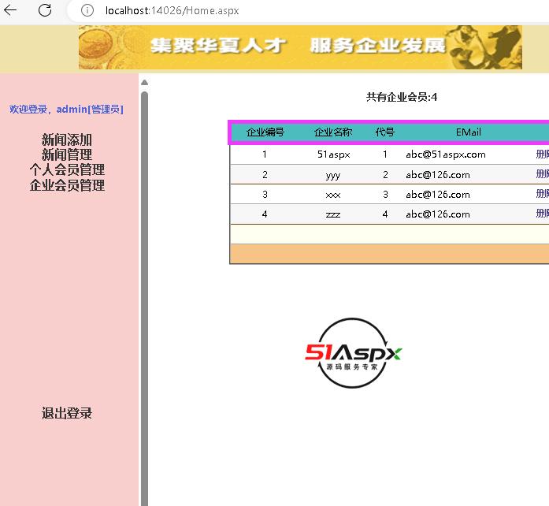The height and width of the screenshot is (506, 549).
Task: Log out via the 退出登录 link
Action: click(x=67, y=413)
